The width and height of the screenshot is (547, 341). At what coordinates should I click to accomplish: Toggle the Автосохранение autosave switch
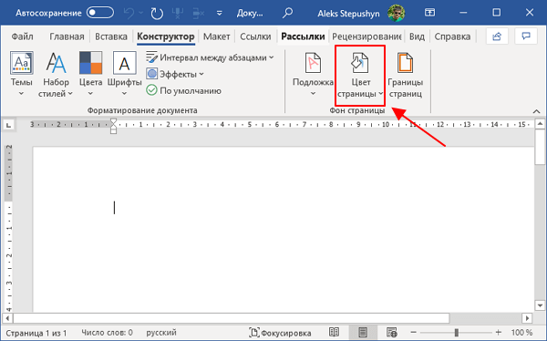coord(100,13)
